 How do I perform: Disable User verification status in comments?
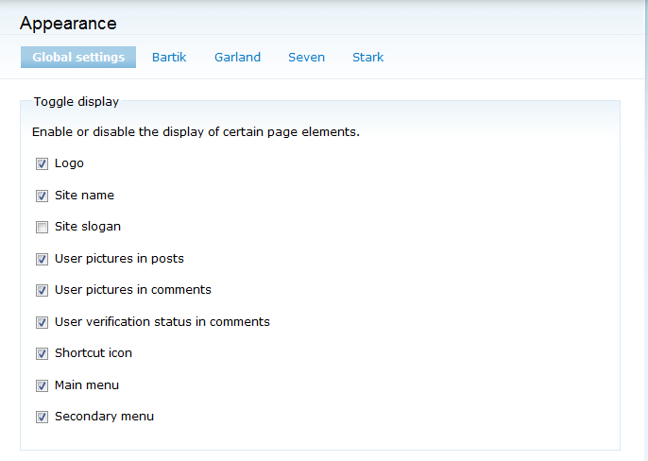pos(42,322)
